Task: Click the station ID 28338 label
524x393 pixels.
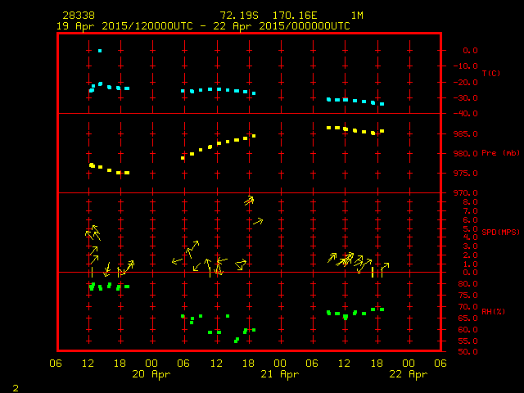Action: pyautogui.click(x=78, y=16)
